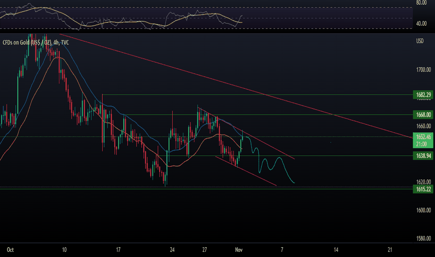Click the 1682.29 price level label
This screenshot has height=257, width=435.
(x=423, y=95)
